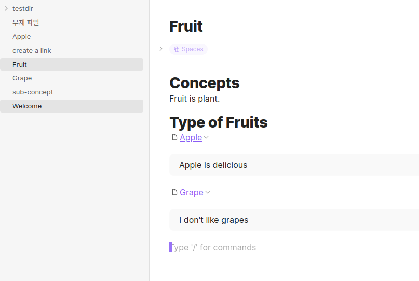Open the 'create a link' note
419x281 pixels.
click(x=32, y=50)
